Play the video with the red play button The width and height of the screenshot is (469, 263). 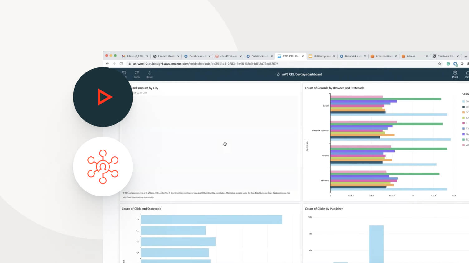pyautogui.click(x=103, y=97)
